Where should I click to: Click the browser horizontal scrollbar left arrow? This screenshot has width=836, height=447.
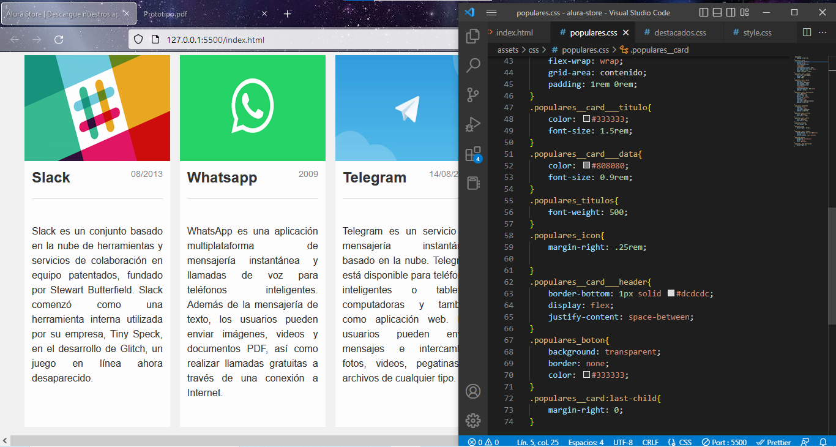(5, 441)
